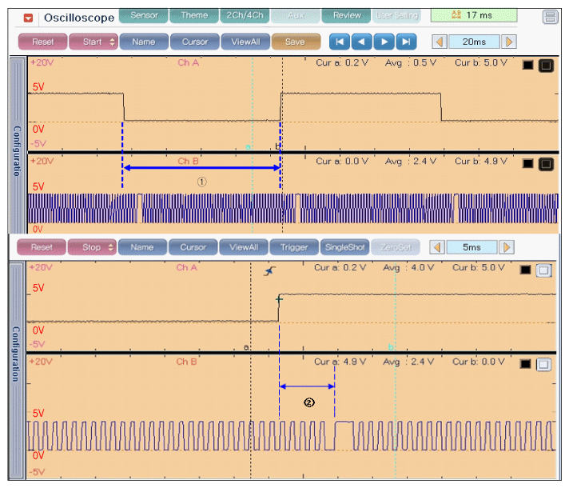Viewport: 569px width, 488px height.
Task: Click the lower Cursor button
Action: tap(193, 247)
